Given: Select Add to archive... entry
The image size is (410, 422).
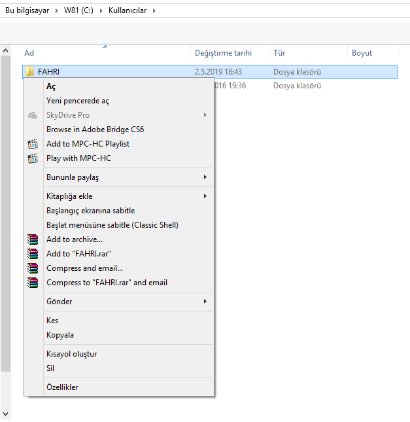Looking at the screenshot, I should [119, 239].
